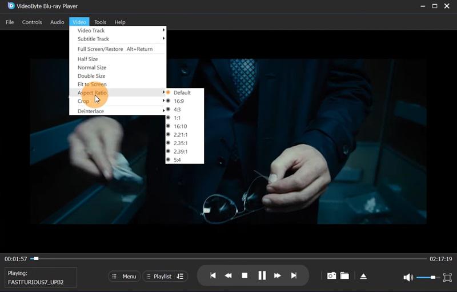Stop playback with the square stop button

[245, 275]
